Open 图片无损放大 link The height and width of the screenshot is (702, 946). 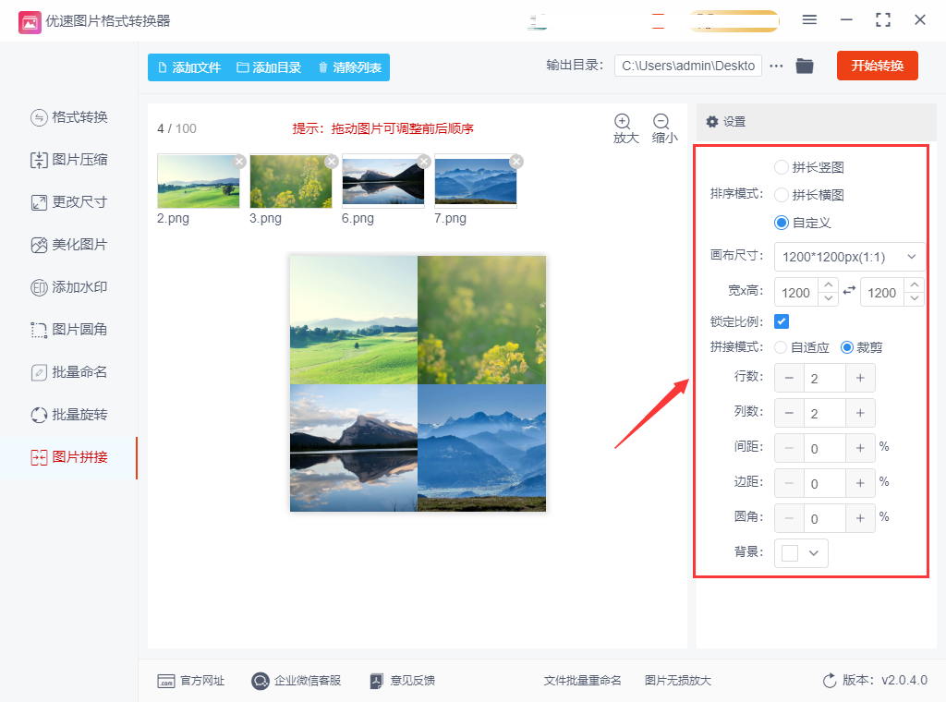pos(678,681)
